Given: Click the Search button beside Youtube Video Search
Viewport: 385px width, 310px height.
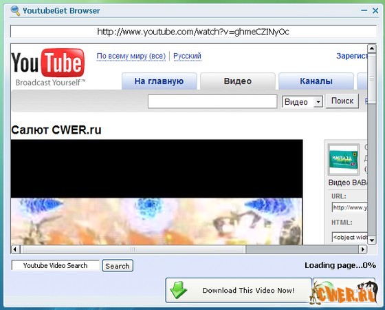Looking at the screenshot, I should point(118,266).
